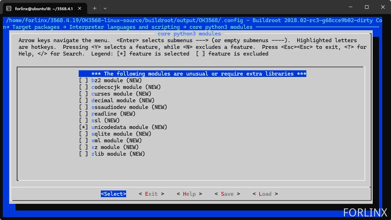Enable the curses module checkbox
The image size is (391, 220).
(x=83, y=94)
